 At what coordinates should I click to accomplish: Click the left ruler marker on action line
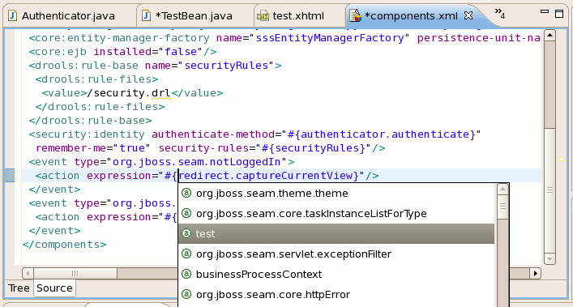(x=10, y=176)
